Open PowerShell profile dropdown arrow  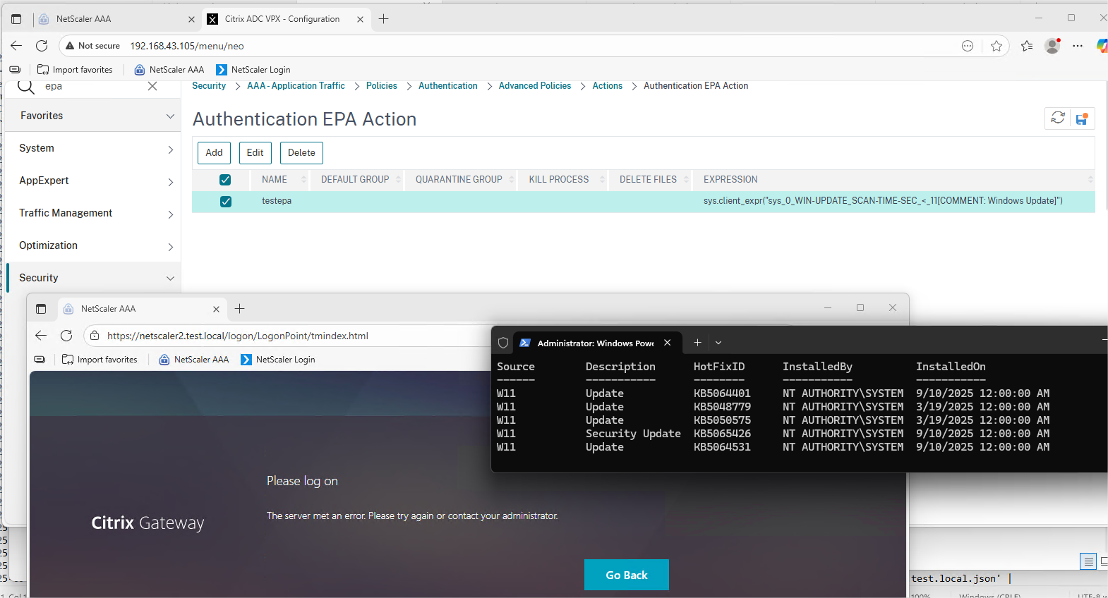(x=718, y=343)
